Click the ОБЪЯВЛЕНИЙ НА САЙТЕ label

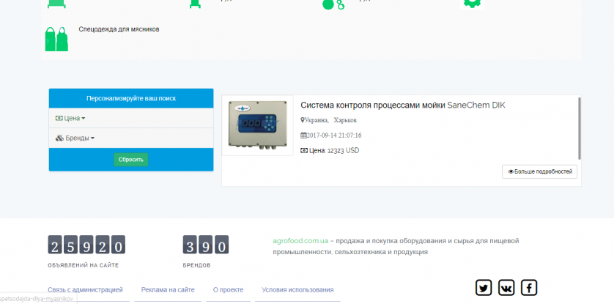pos(84,265)
